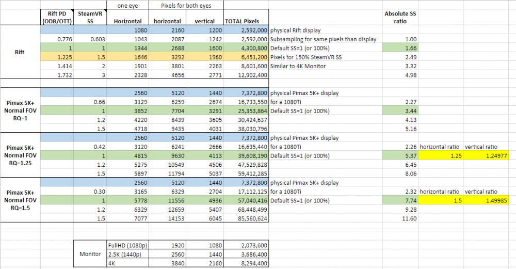Select the 'Absolute SS ratio' header cell
Viewport: 516px width, 269px height.
coord(400,17)
